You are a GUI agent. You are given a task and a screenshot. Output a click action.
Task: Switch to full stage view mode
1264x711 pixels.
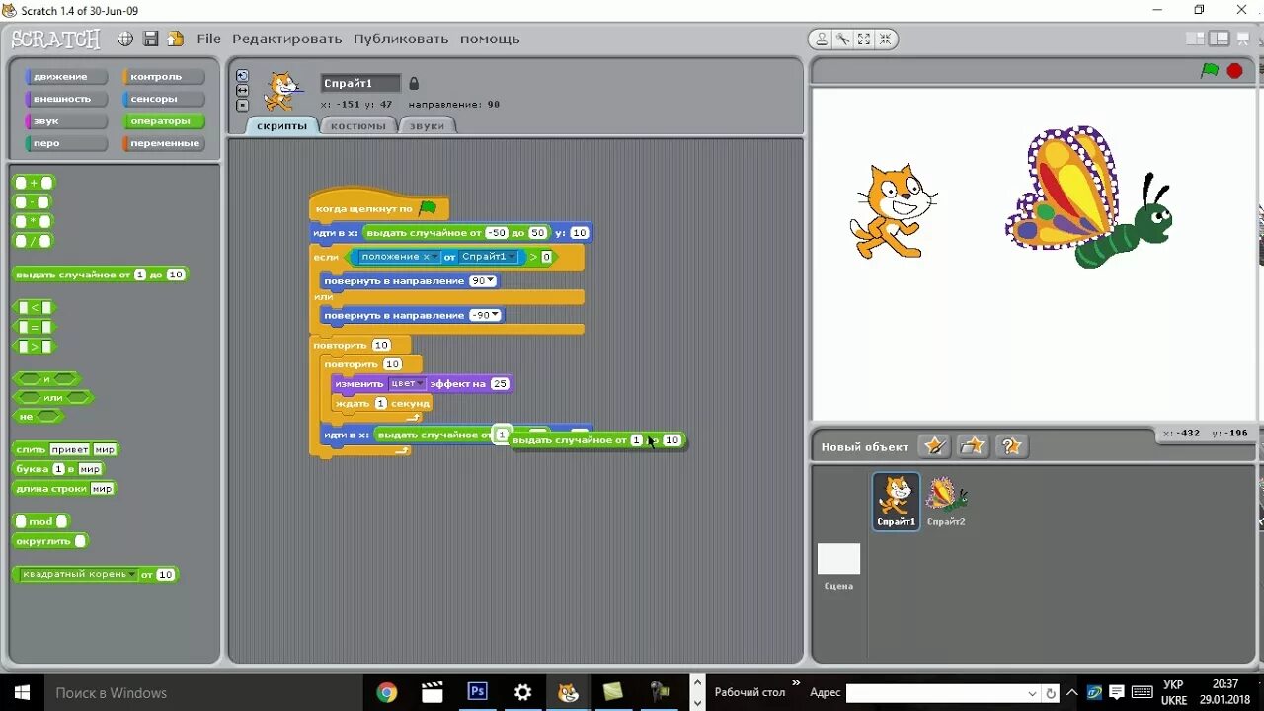1220,39
